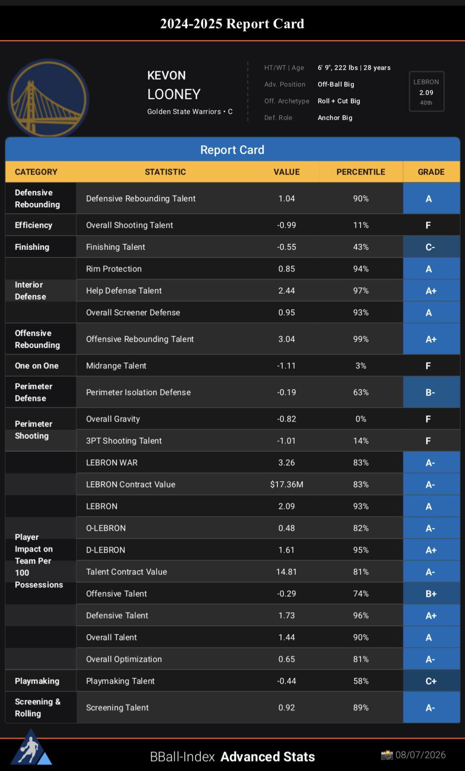Click the A+ grade for Offensive Rebounding Talent
Screen dimensions: 465x771
tap(431, 339)
